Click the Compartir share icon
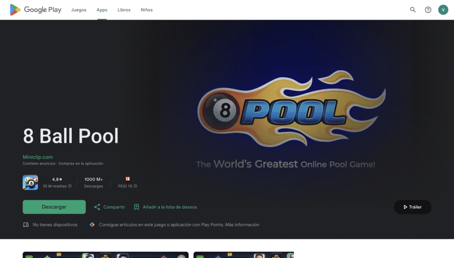 [x=97, y=207]
